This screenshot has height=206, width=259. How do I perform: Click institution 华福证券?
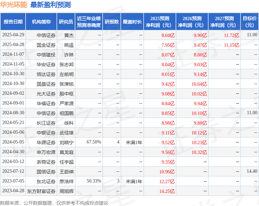click(46, 104)
